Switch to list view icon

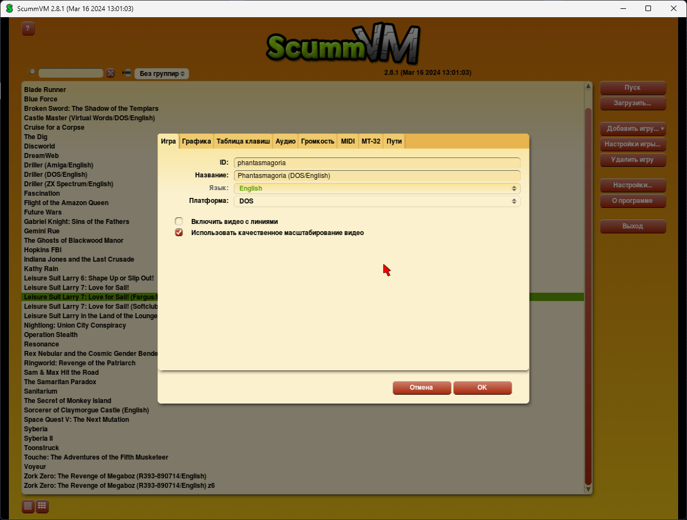[28, 506]
